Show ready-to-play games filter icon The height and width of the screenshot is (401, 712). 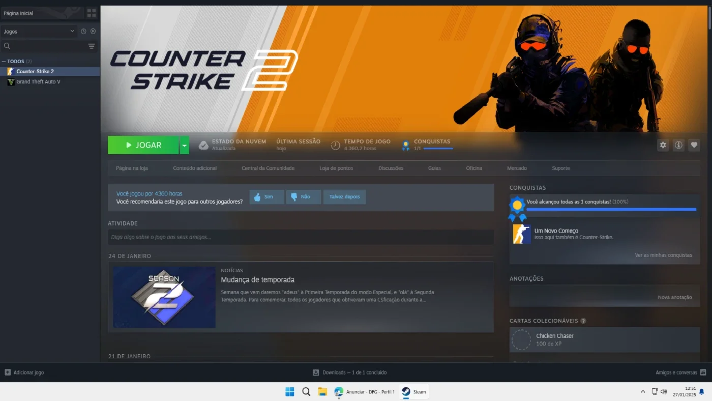(93, 32)
